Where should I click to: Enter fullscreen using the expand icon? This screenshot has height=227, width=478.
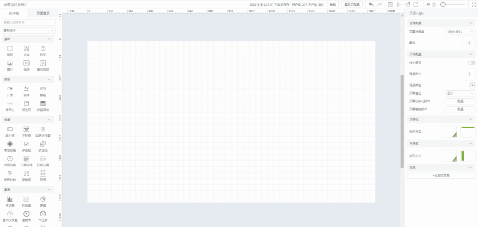click(473, 4)
